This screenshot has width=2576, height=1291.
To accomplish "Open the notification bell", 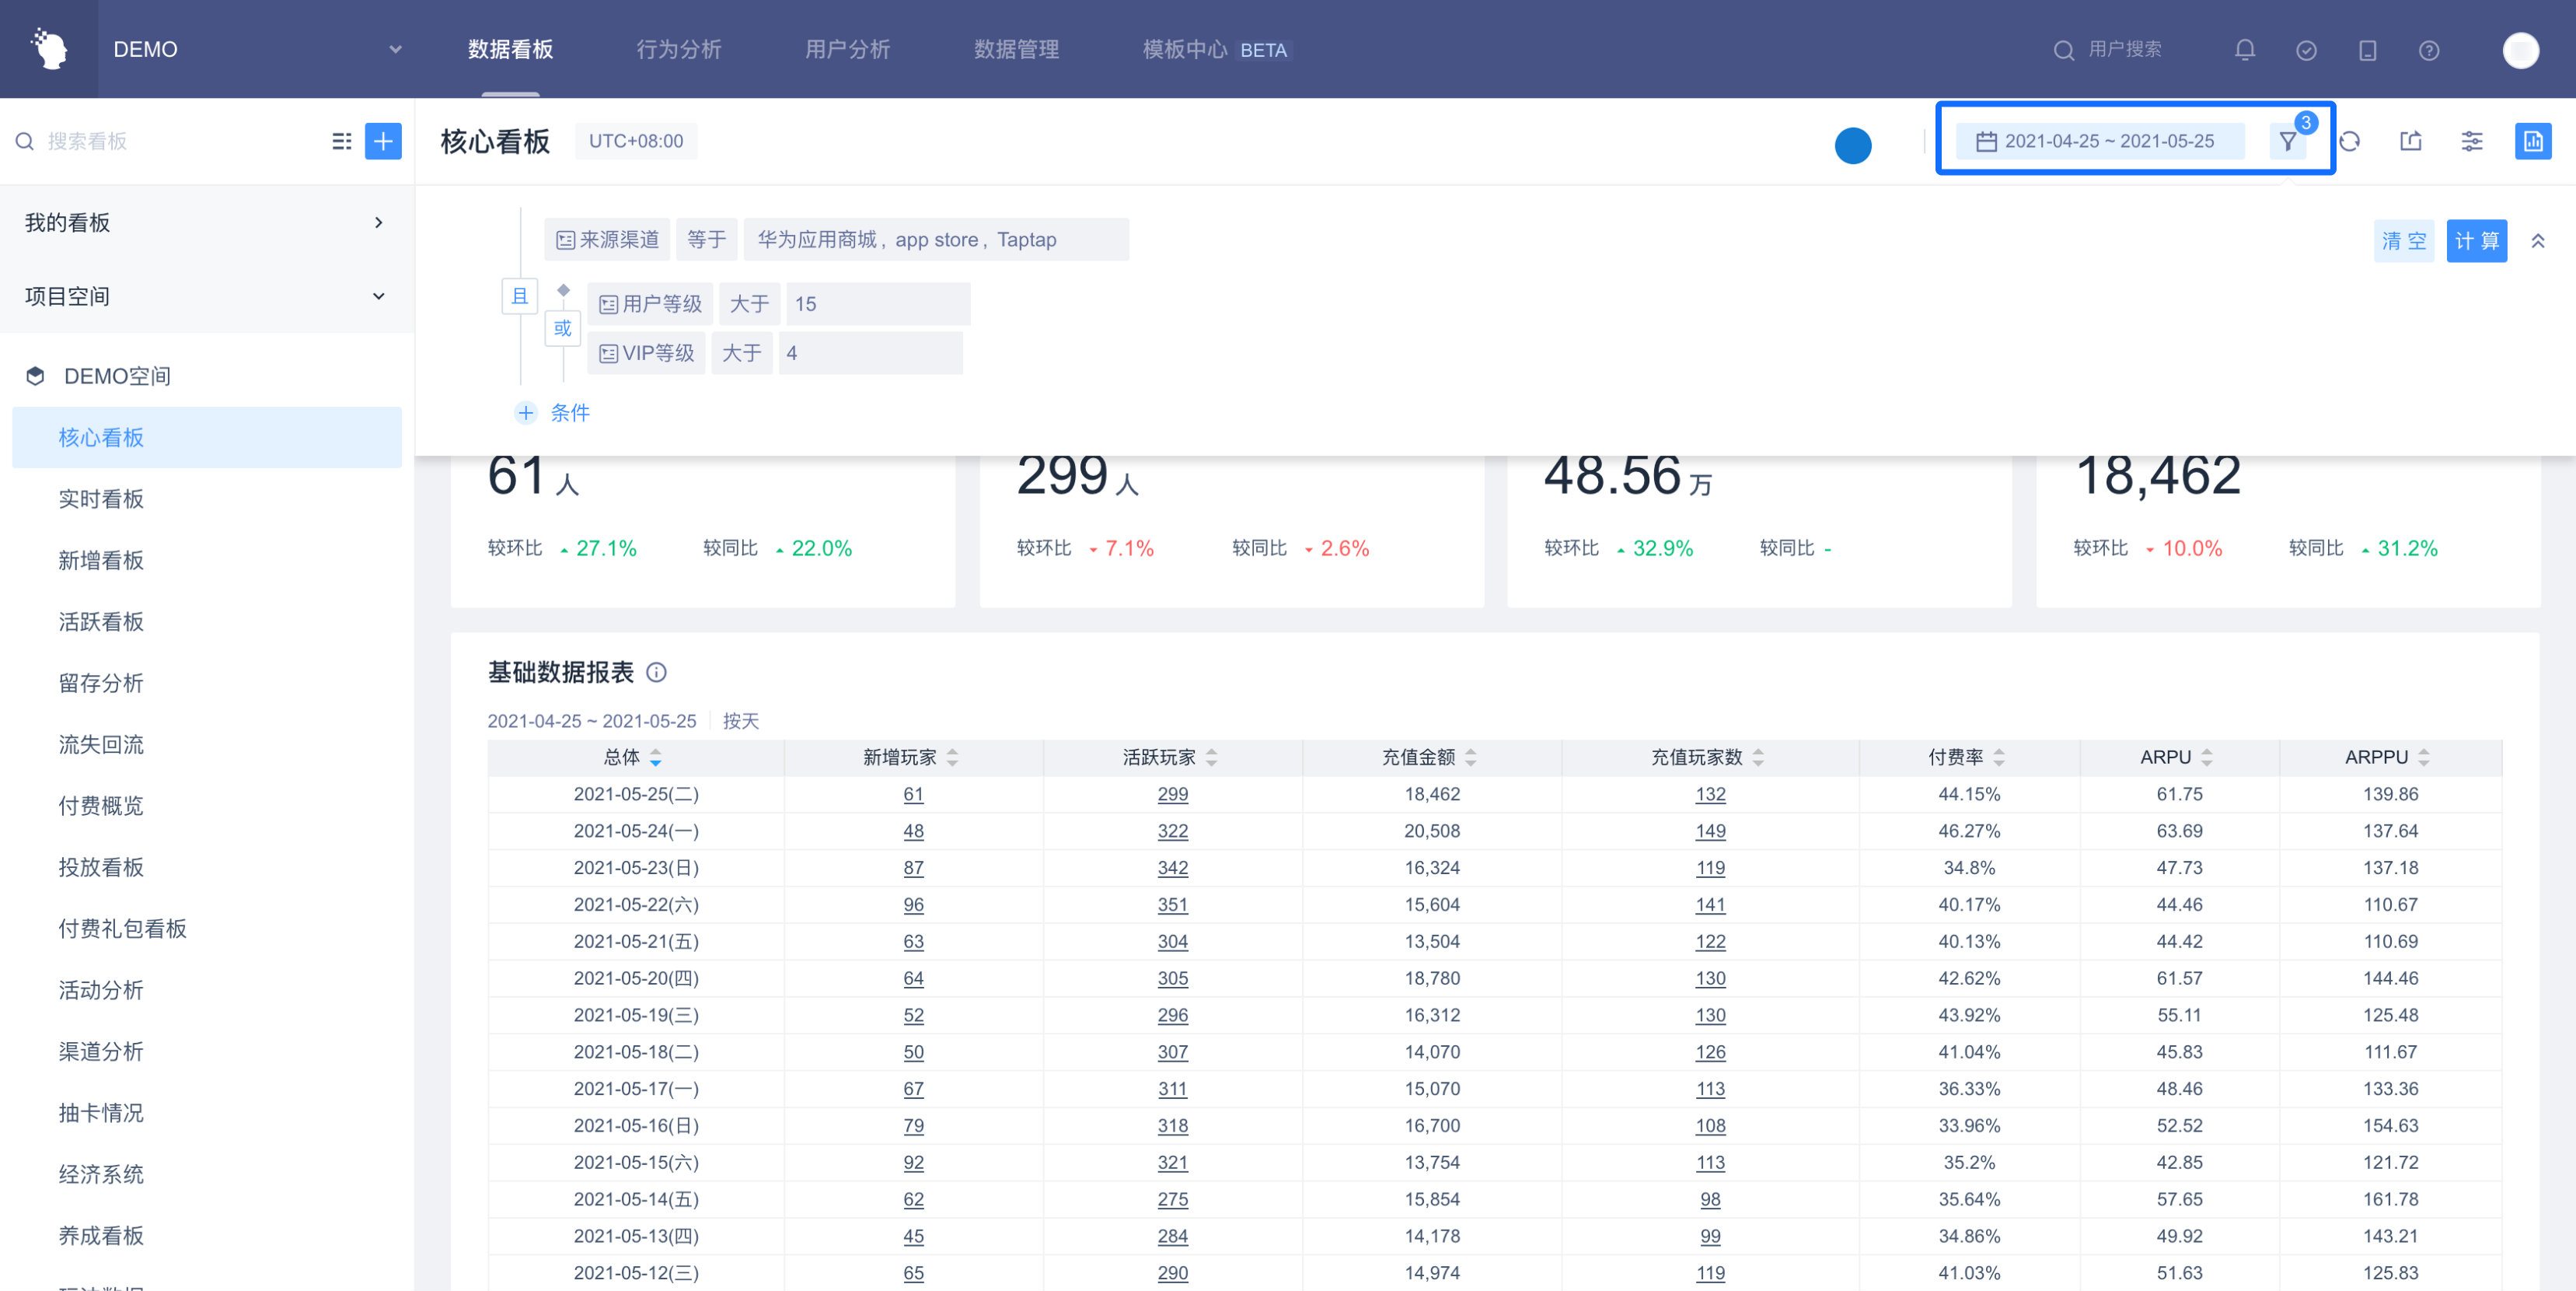I will 2244,50.
